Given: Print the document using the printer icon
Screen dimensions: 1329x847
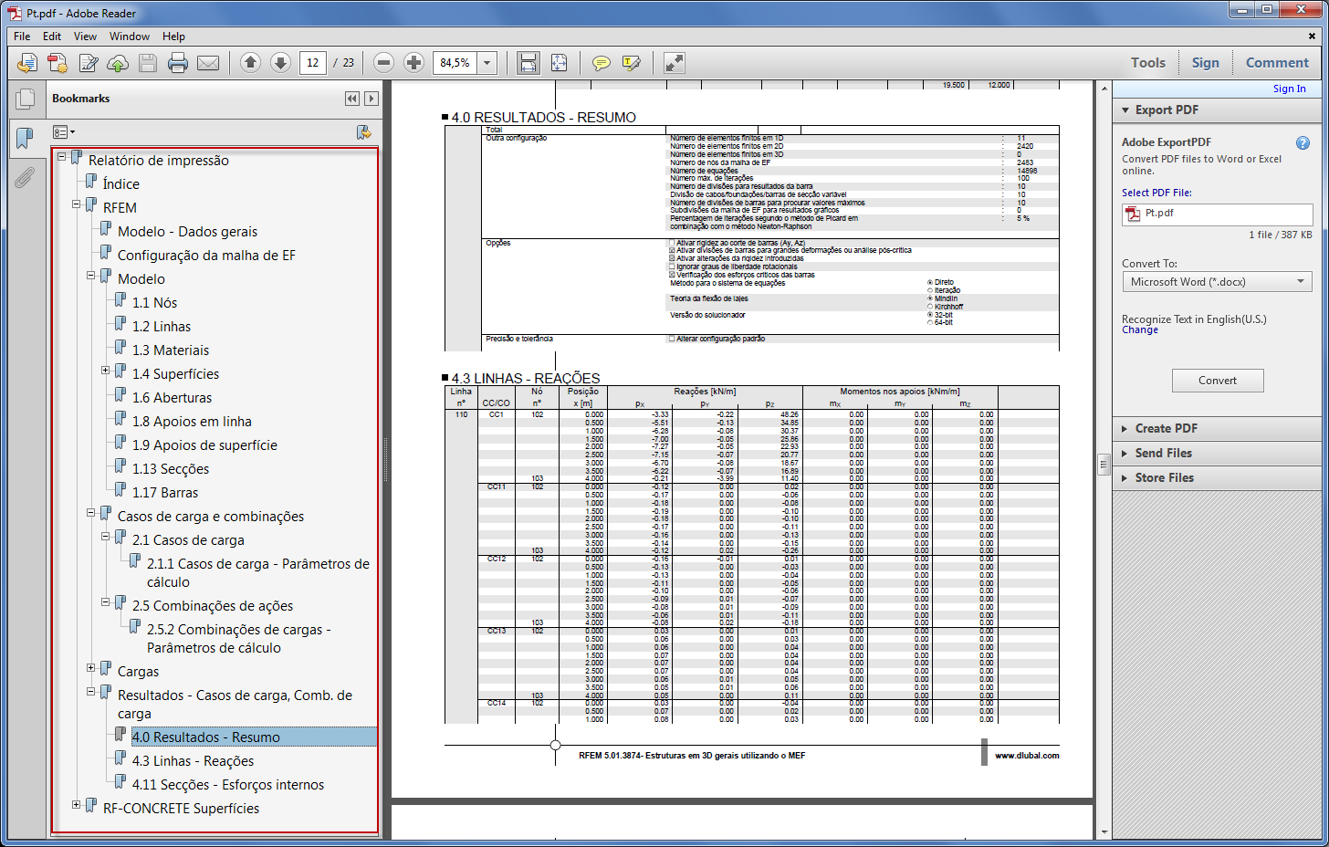Looking at the screenshot, I should (178, 63).
